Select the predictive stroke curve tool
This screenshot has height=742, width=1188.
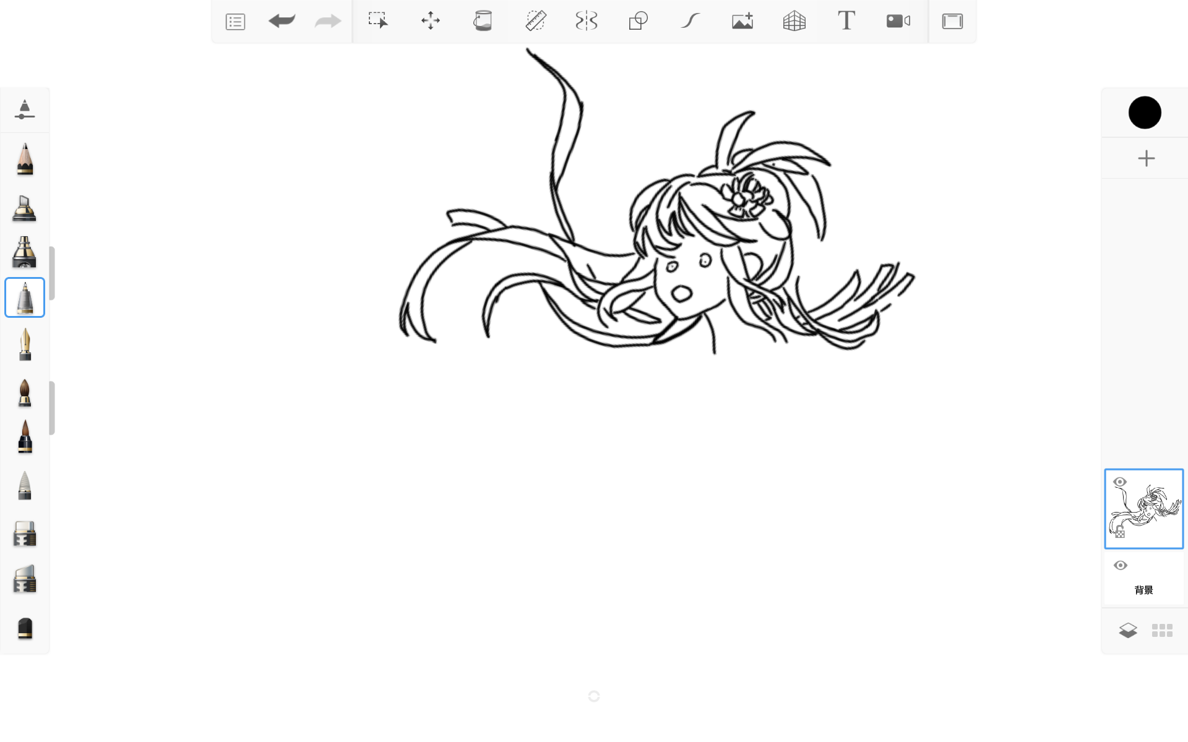point(690,21)
